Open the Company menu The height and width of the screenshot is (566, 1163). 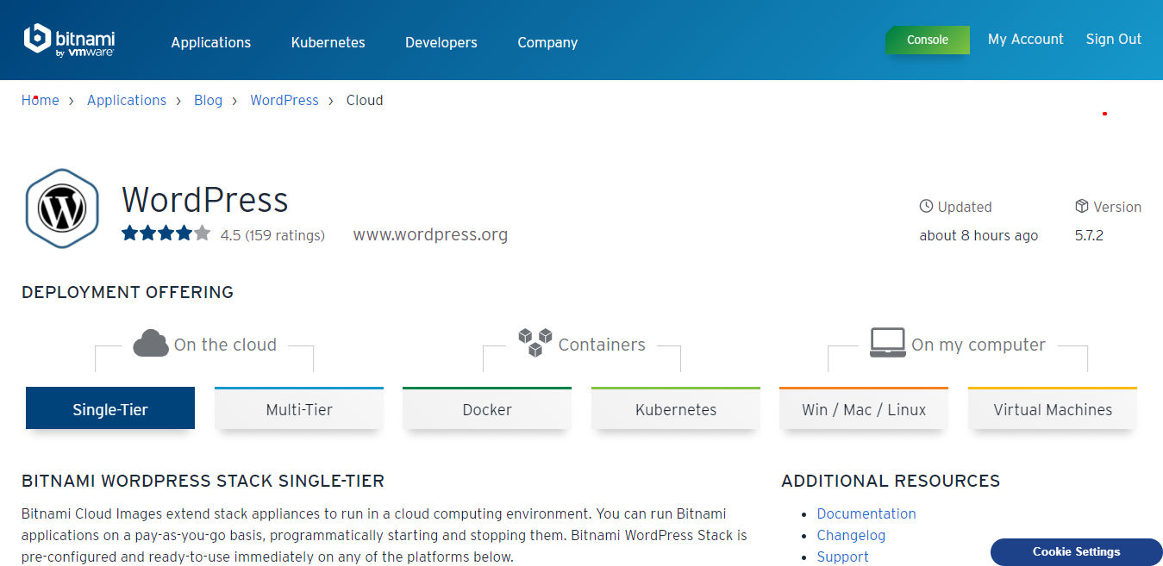[547, 42]
